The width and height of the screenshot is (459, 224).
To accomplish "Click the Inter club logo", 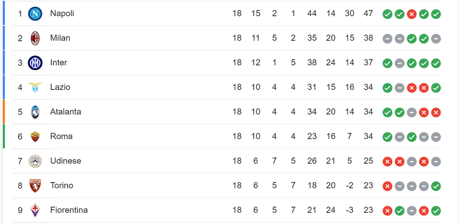I will (x=35, y=63).
